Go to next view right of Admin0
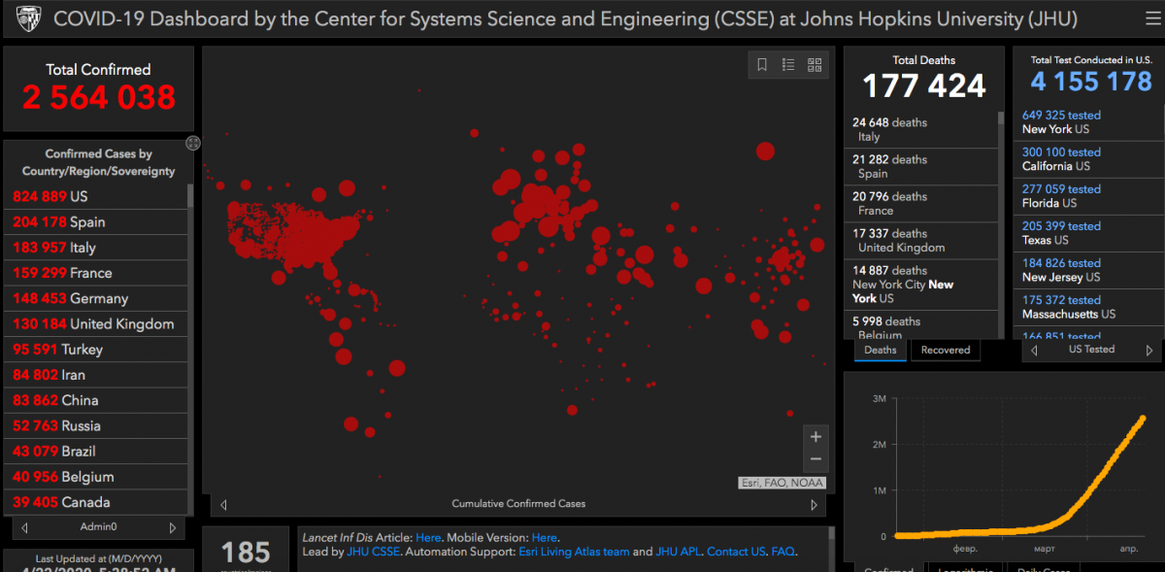1165x572 pixels. tap(173, 527)
